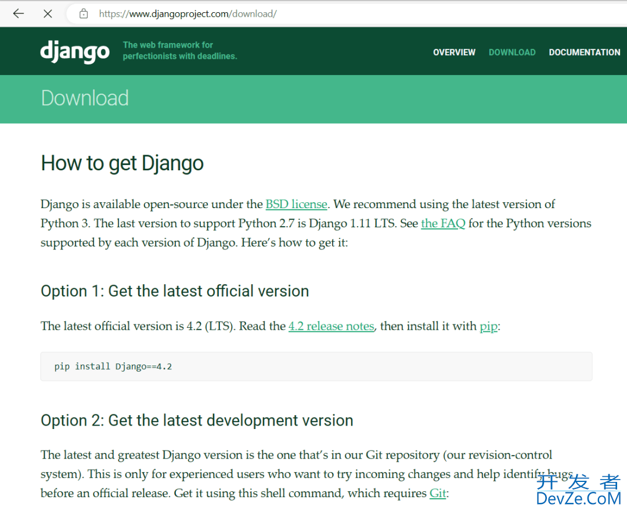
Task: Follow the BSD license link
Action: tap(296, 204)
